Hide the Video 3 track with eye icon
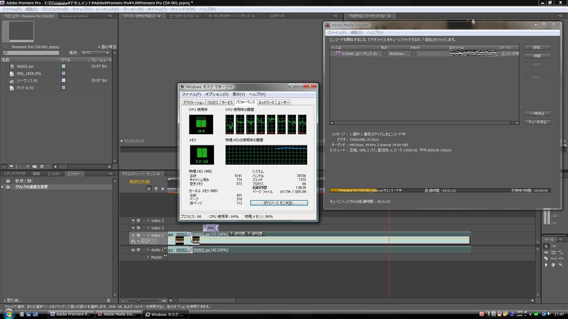This screenshot has width=568, height=319. pyautogui.click(x=134, y=220)
